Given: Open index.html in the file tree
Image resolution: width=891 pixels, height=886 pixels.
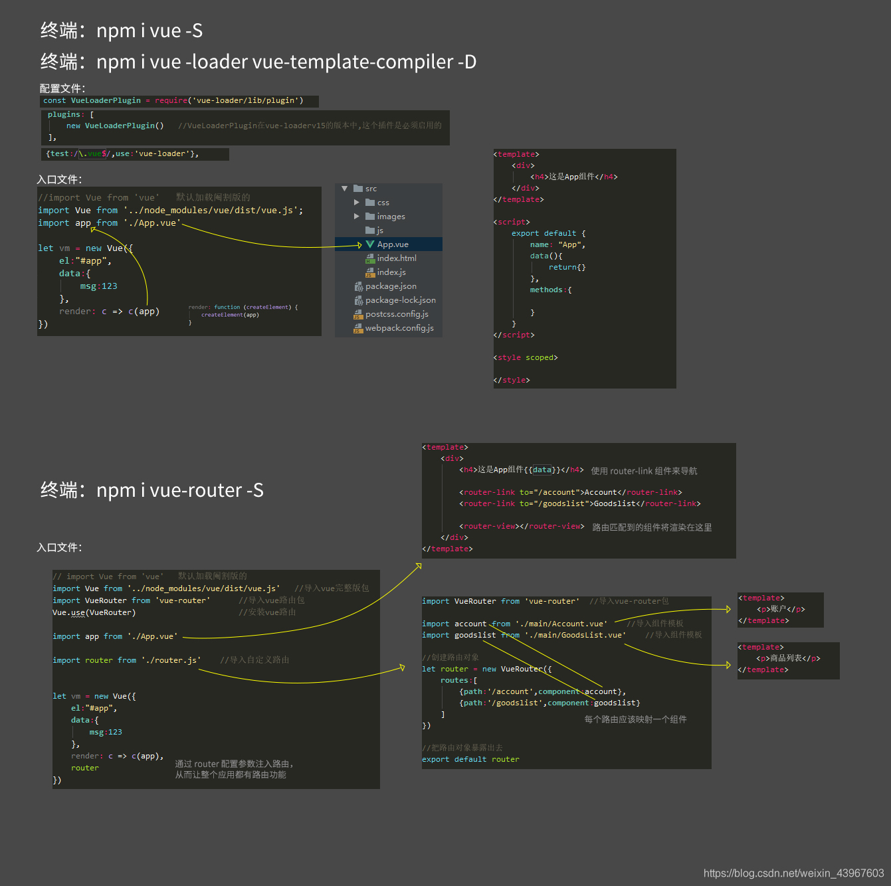Looking at the screenshot, I should (397, 258).
